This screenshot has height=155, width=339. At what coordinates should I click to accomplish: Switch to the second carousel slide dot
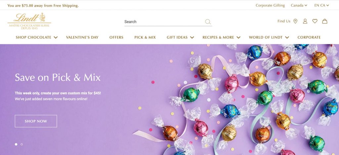[22, 144]
